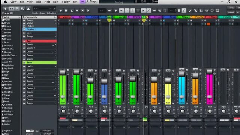Click the Track button
This screenshot has width=240, height=135.
coord(231,7)
